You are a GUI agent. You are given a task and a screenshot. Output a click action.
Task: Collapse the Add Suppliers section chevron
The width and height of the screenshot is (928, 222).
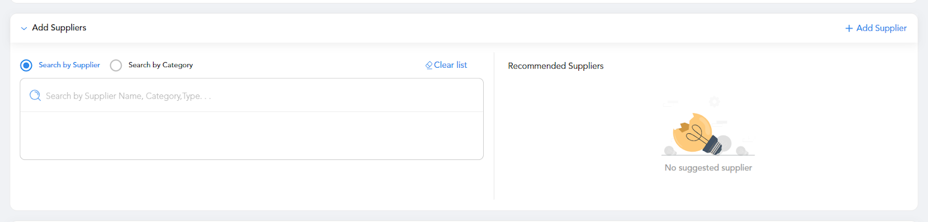(24, 28)
